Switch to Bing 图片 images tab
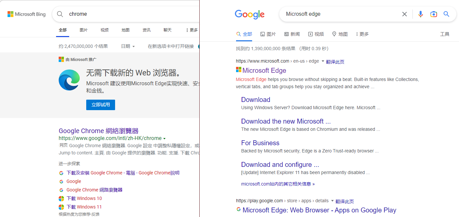Image resolution: width=459 pixels, height=217 pixels. [84, 30]
